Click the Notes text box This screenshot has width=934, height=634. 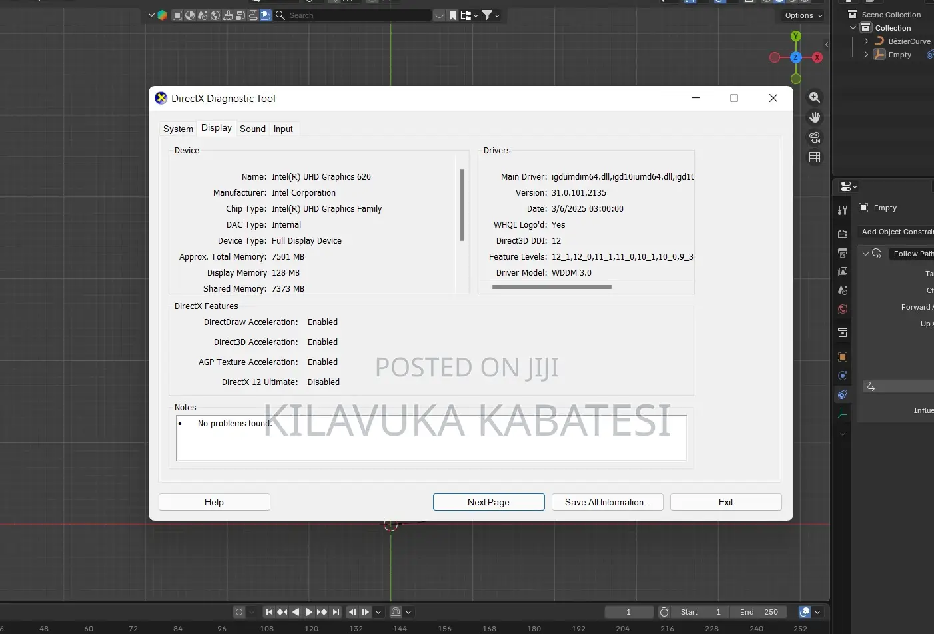pos(431,438)
